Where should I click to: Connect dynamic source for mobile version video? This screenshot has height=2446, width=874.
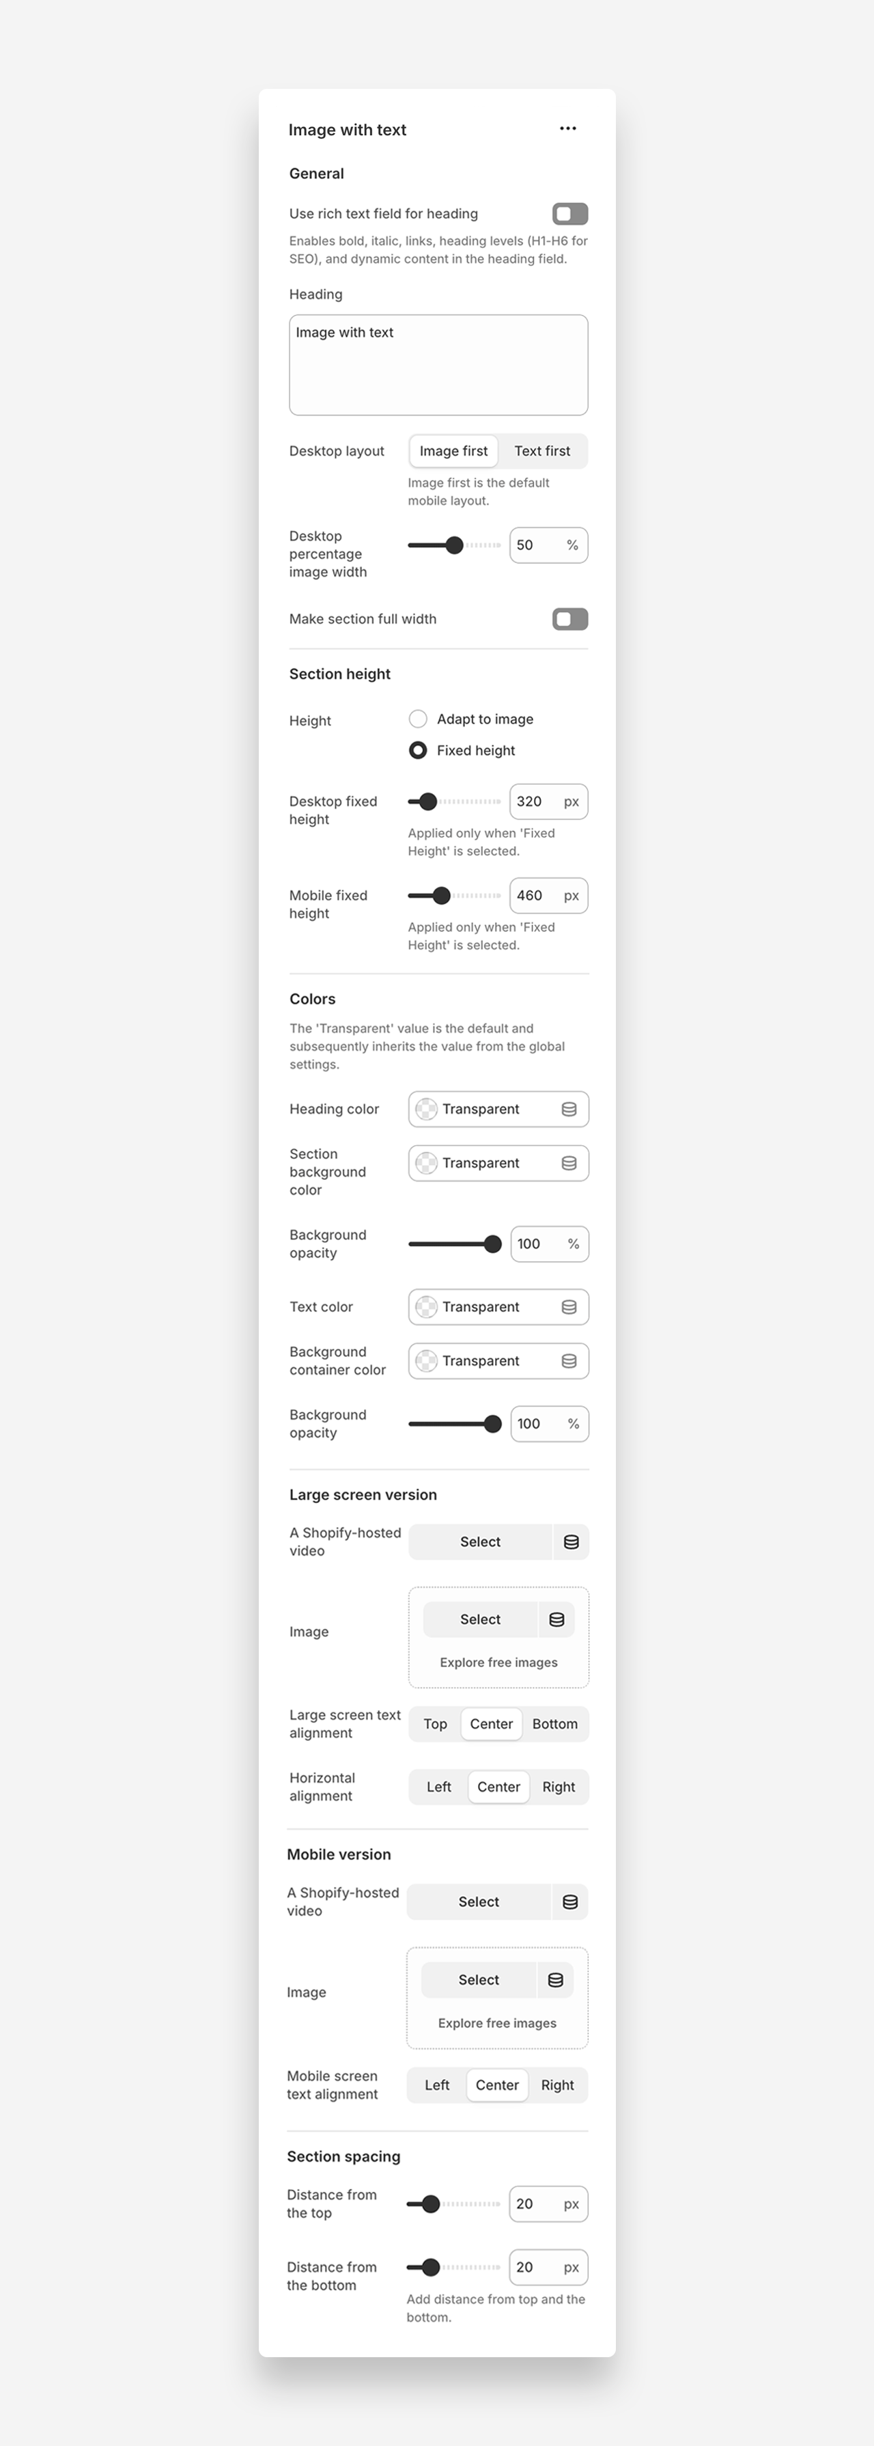[x=570, y=1902]
